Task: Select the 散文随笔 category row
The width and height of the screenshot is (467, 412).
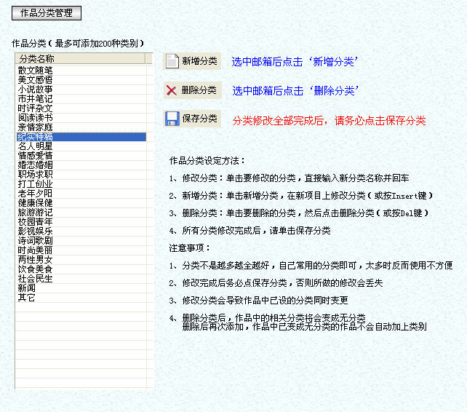Action: pyautogui.click(x=81, y=71)
